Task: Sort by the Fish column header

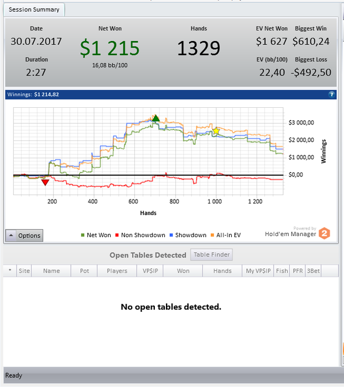Action: [282, 271]
